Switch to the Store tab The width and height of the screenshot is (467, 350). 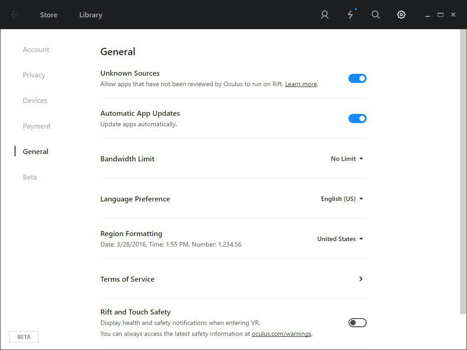tap(48, 15)
